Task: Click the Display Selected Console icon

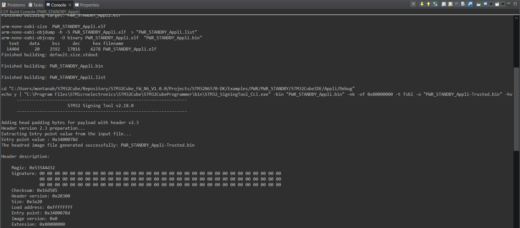Action: 486,4
